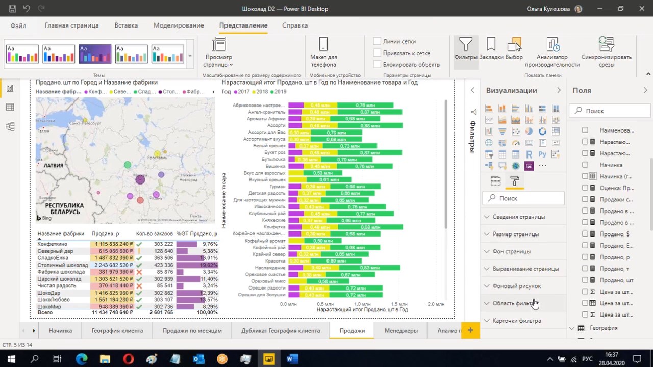
Task: Switch to Главная страница ribbon tab
Action: pyautogui.click(x=71, y=25)
